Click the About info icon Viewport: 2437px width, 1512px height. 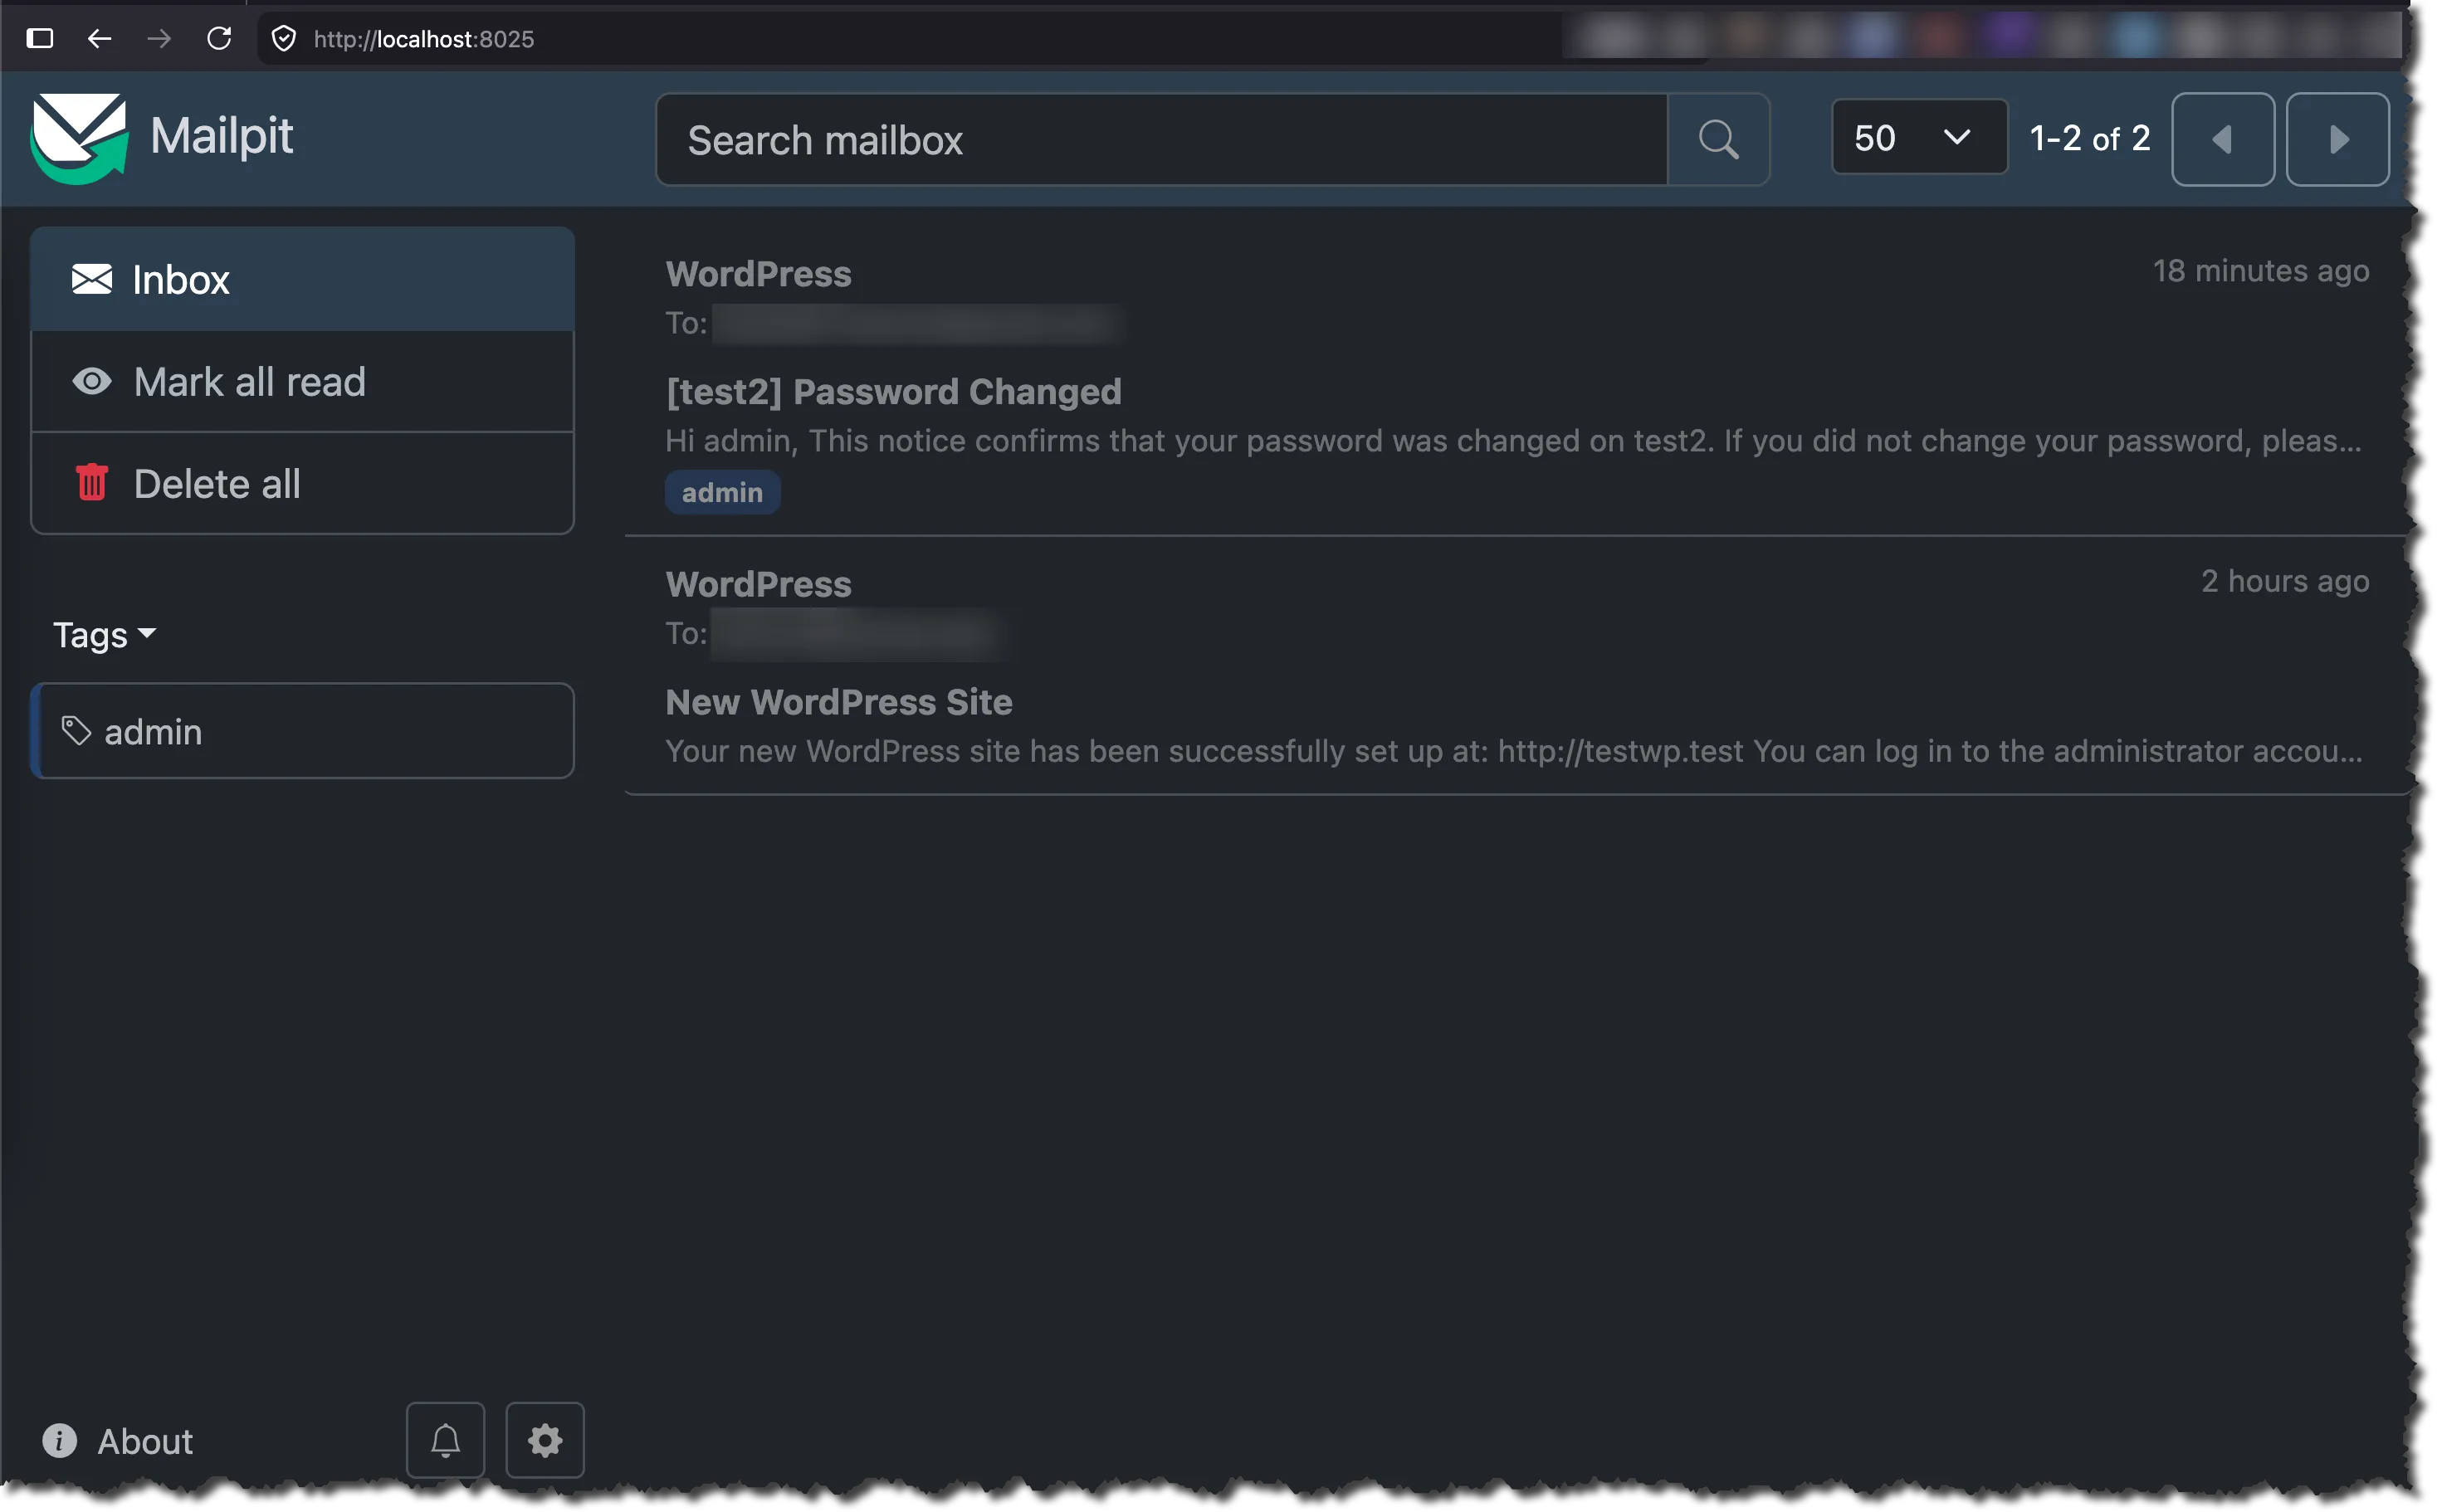click(x=59, y=1441)
